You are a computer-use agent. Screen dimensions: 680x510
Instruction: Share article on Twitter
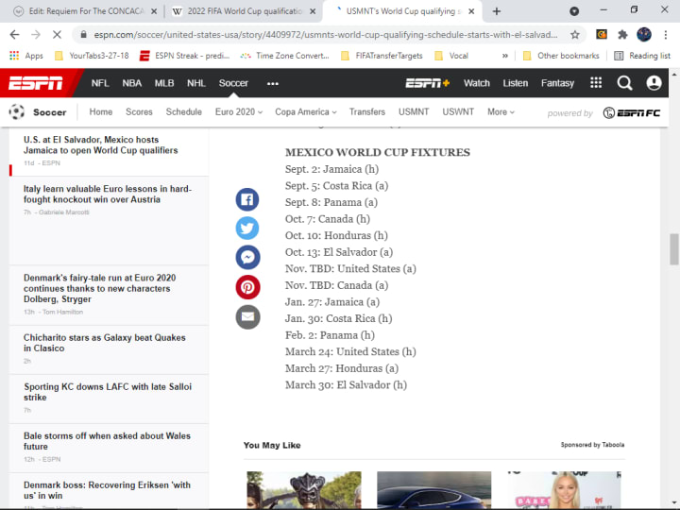247,229
